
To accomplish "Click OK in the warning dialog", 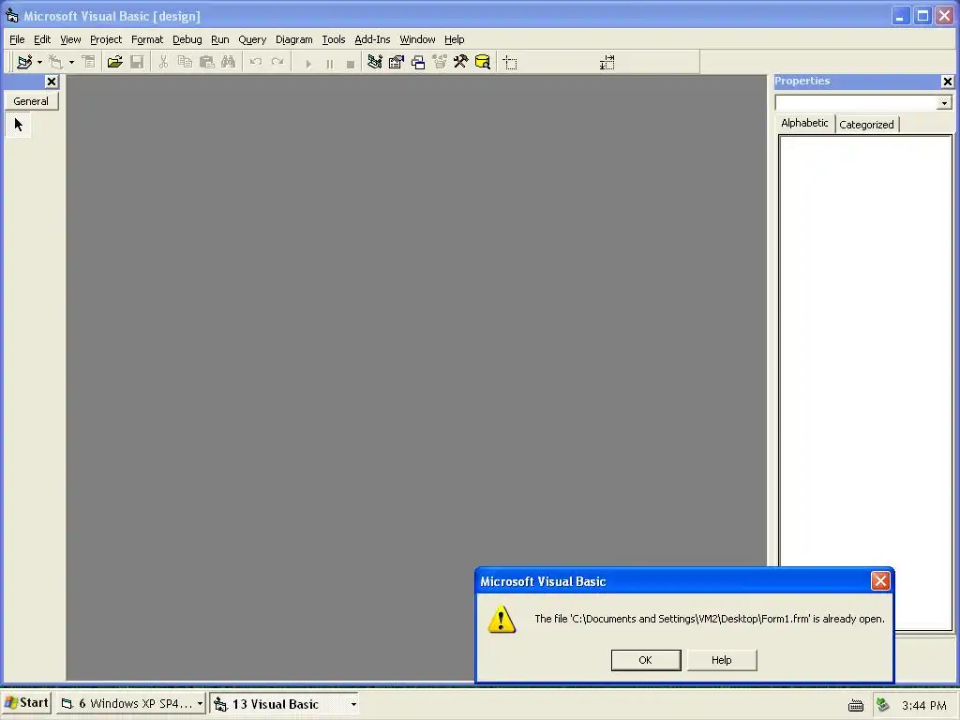I will click(x=646, y=660).
